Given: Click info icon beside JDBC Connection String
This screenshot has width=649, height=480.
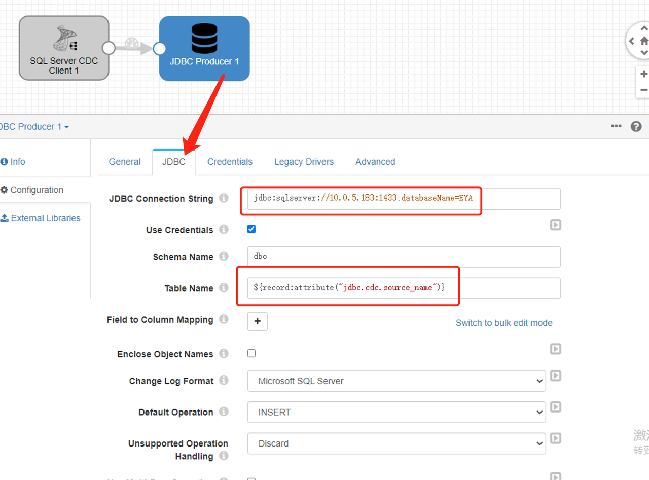Looking at the screenshot, I should (x=224, y=198).
